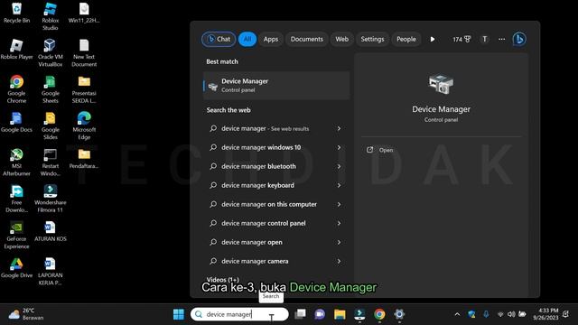578x325 pixels.
Task: Open File Explorer from taskbar
Action: click(340, 314)
